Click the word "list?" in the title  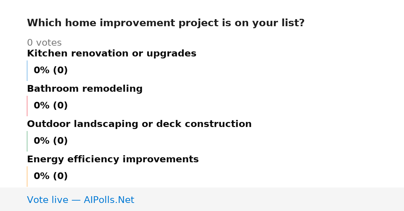(292, 23)
